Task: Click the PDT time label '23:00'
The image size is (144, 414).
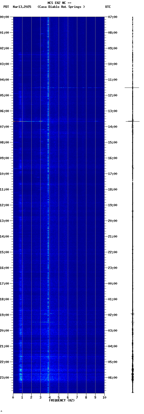Action: [x=4, y=378]
